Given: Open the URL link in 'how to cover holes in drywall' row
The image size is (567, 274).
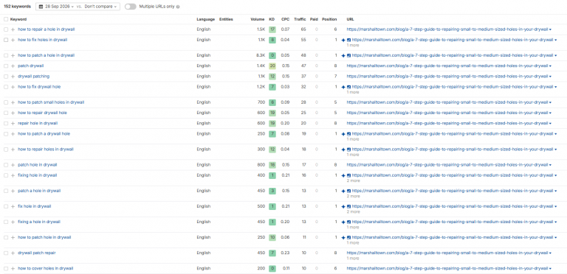Looking at the screenshot, I should (x=447, y=269).
